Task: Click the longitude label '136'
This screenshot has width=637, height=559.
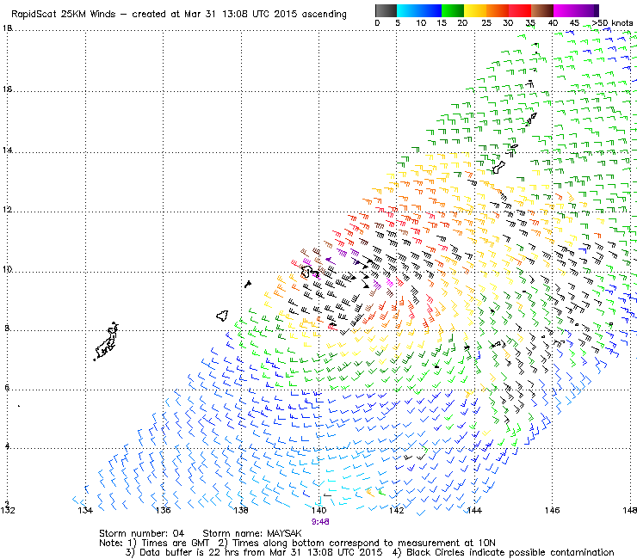Action: [164, 510]
